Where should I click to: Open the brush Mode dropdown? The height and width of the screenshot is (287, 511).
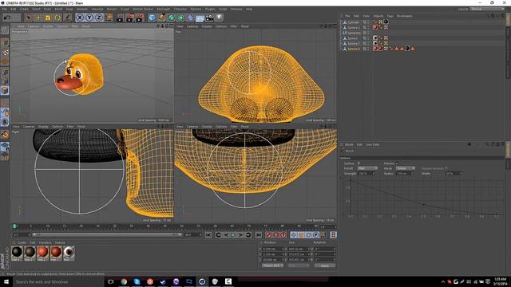click(406, 168)
